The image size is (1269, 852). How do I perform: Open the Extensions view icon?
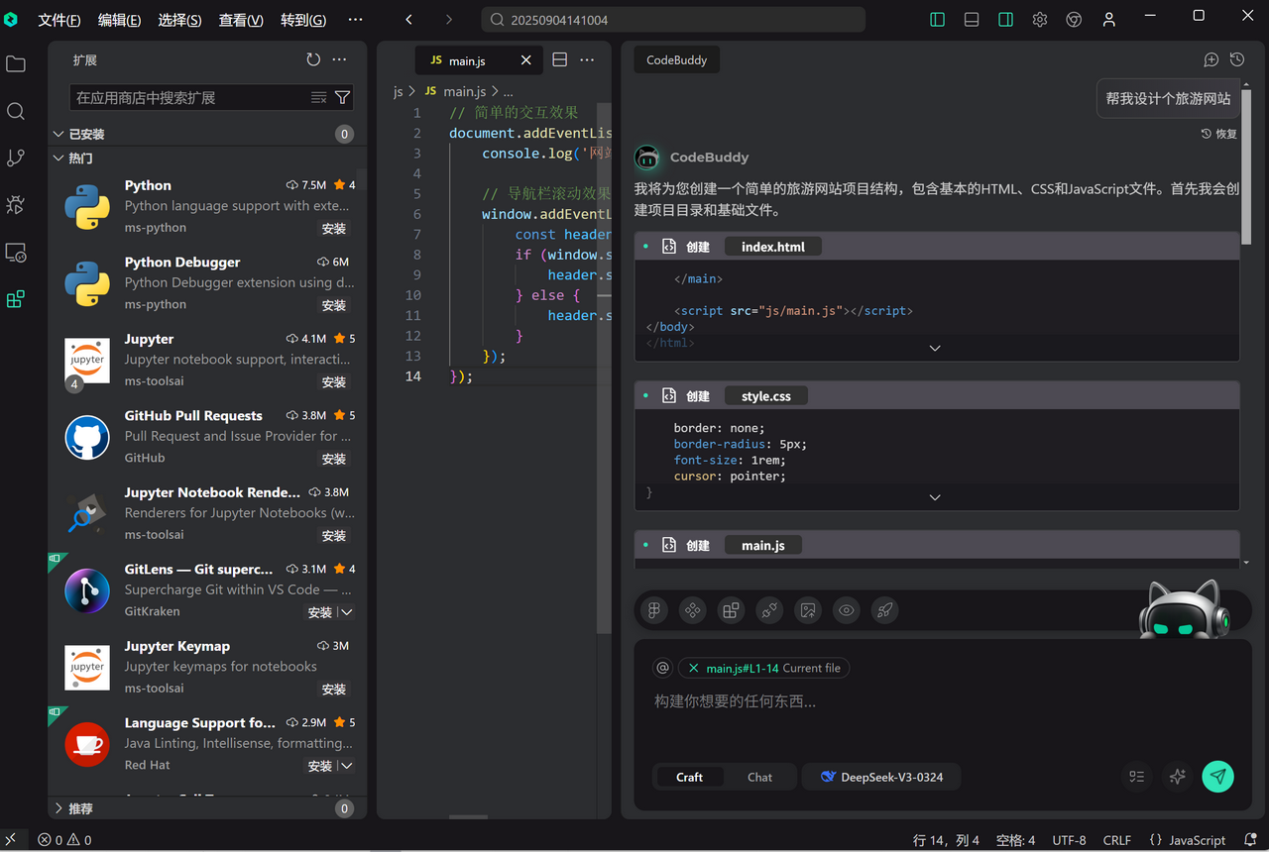pos(16,299)
